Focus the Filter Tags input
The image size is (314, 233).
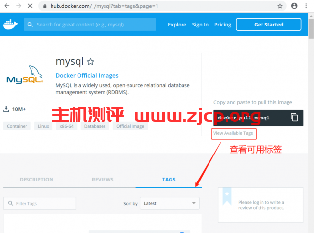[x=40, y=203]
